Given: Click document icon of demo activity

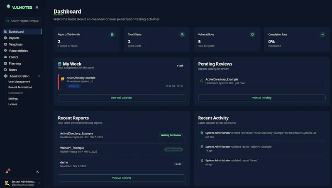Looking at the screenshot, I should pyautogui.click(x=202, y=161).
